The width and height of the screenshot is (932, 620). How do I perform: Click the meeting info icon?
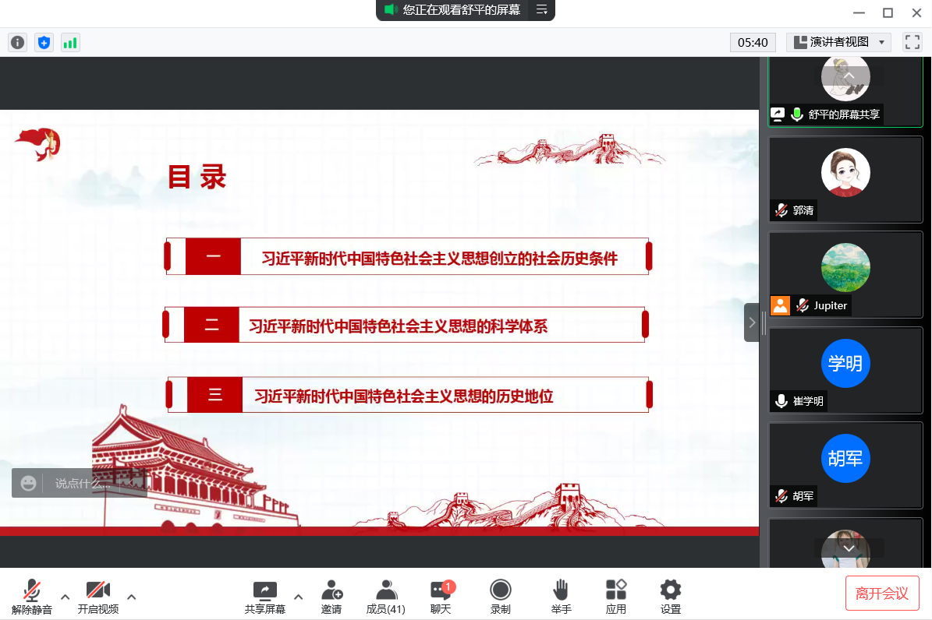point(17,43)
